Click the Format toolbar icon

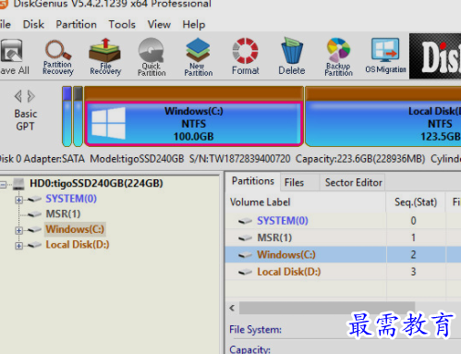click(246, 56)
